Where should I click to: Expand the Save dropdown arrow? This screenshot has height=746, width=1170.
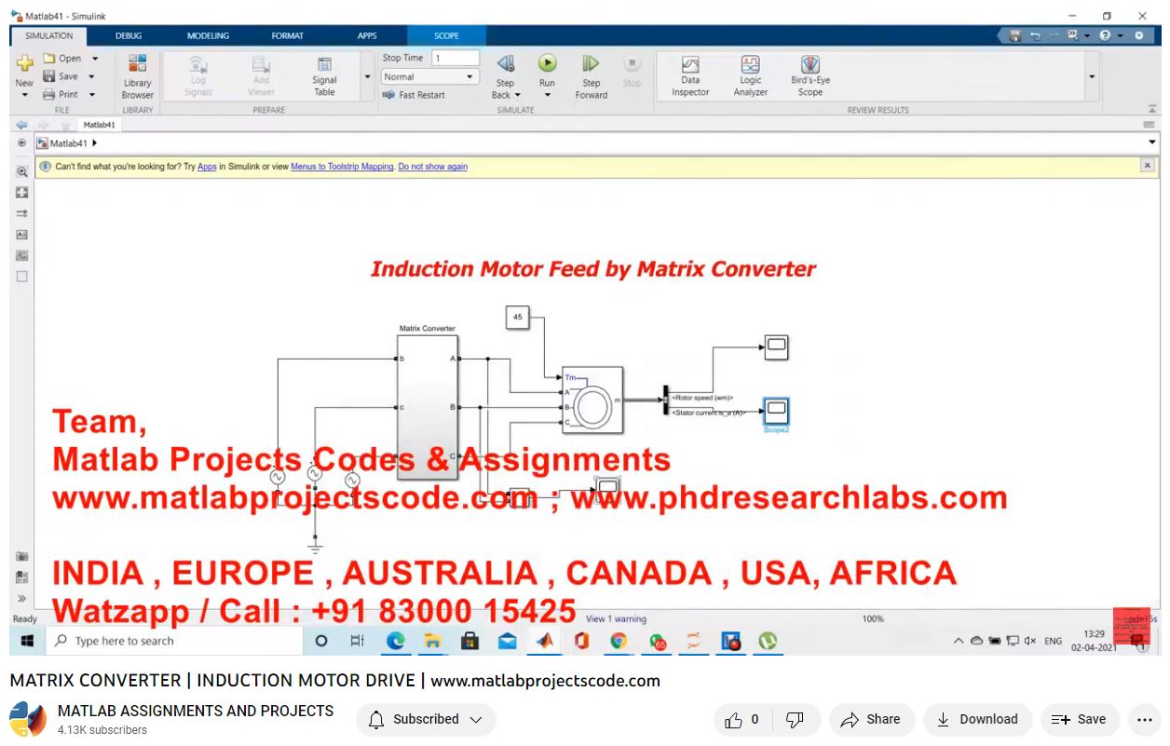click(x=91, y=76)
